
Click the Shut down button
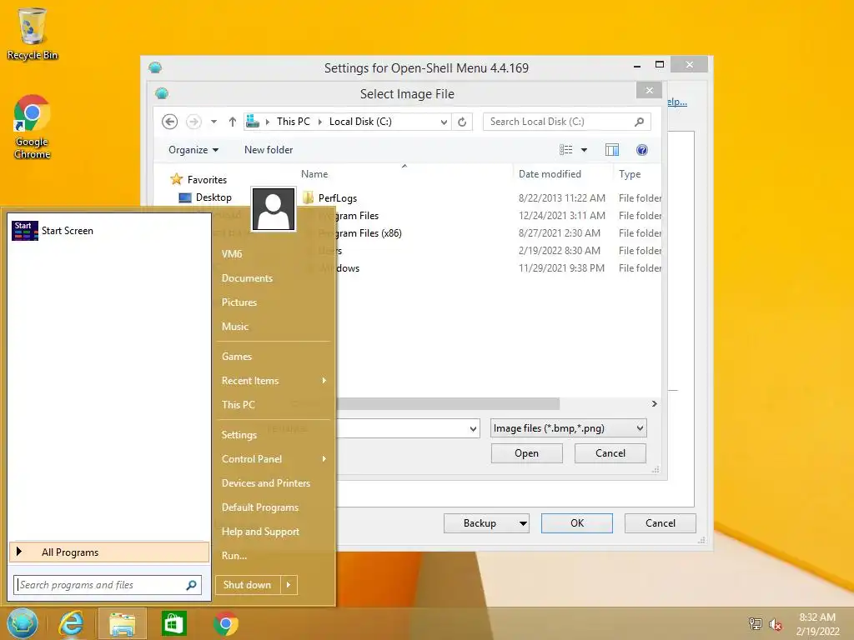coord(247,585)
